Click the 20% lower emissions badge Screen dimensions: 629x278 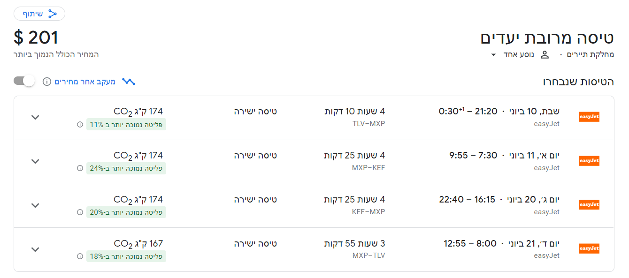(x=126, y=212)
